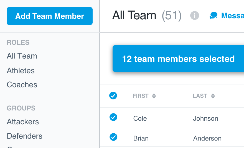Sort ascending by LAST name arrow

[x=213, y=94]
